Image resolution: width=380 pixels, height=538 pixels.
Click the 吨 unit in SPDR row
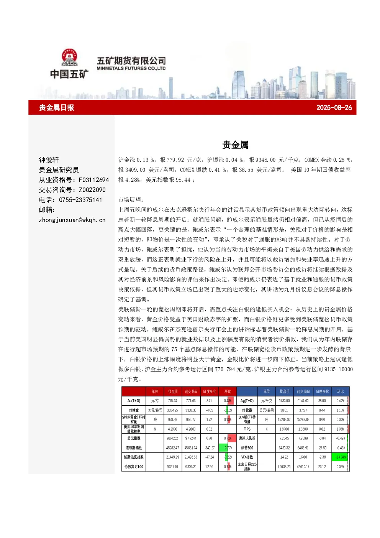point(155,420)
